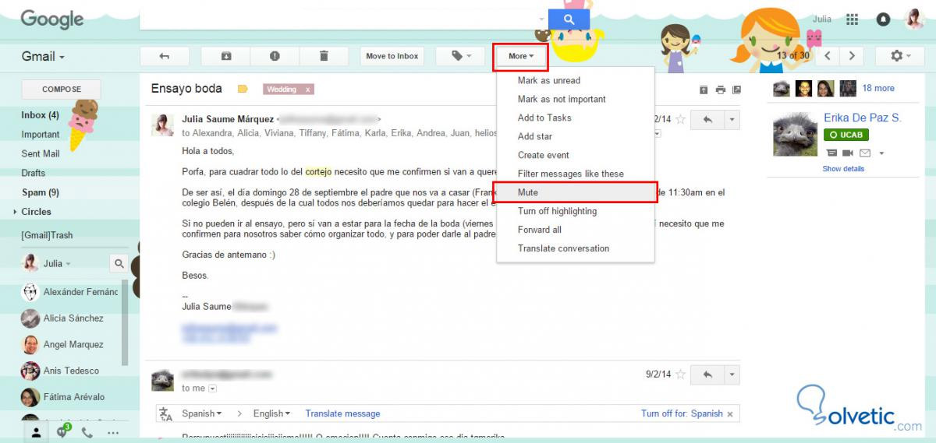Image resolution: width=936 pixels, height=443 pixels.
Task: Go to the newer conversation arrow
Action: (828, 56)
